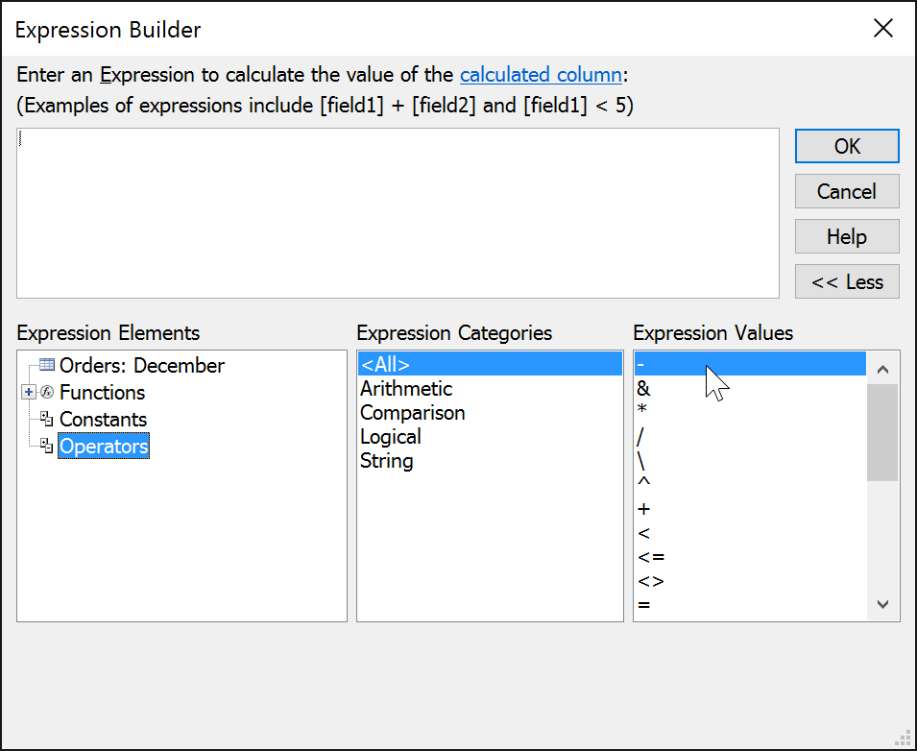Screen dimensions: 917x751
Task: Expand the Functions tree node
Action: 27,392
